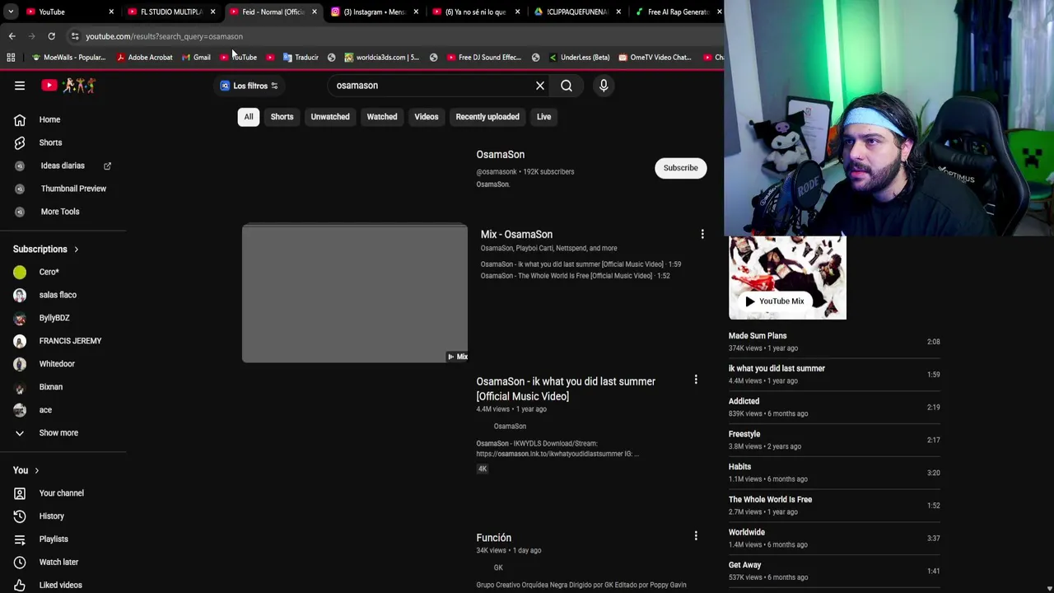Subscribe to the OsamaSon channel

click(681, 168)
